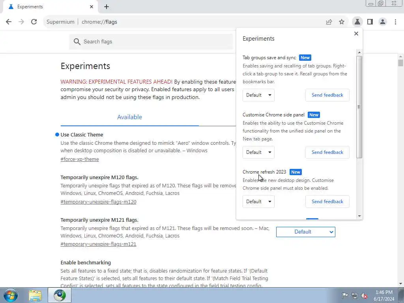Viewport: 404px width, 303px height.
Task: Click the Supermium taskbar icon
Action: tap(60, 295)
